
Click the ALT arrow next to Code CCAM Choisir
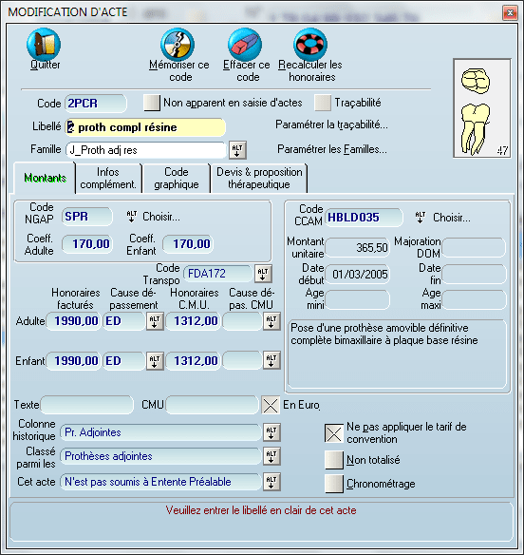[420, 218]
